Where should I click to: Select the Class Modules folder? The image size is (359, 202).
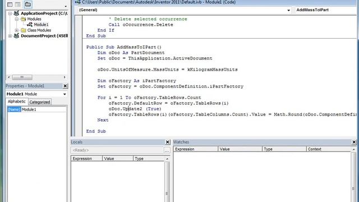[39, 30]
